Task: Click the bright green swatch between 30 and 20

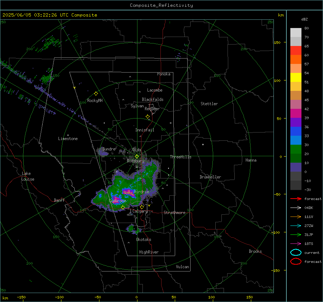Action: (296, 149)
